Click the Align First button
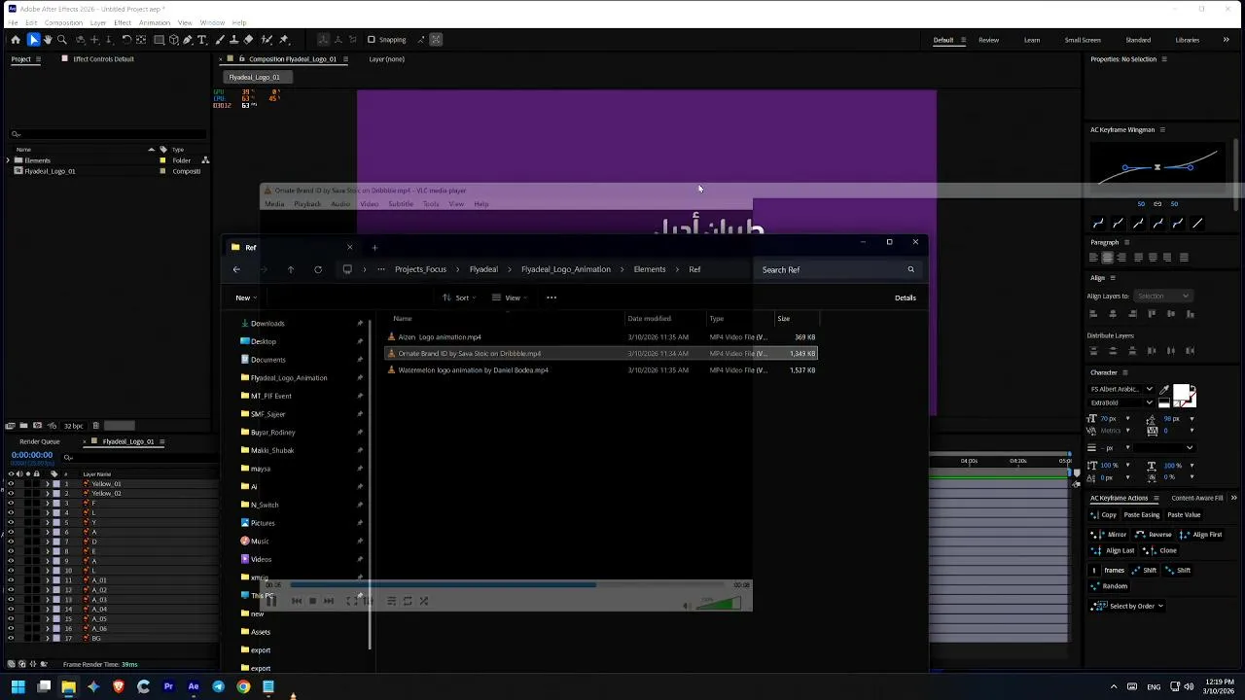 pyautogui.click(x=1200, y=535)
